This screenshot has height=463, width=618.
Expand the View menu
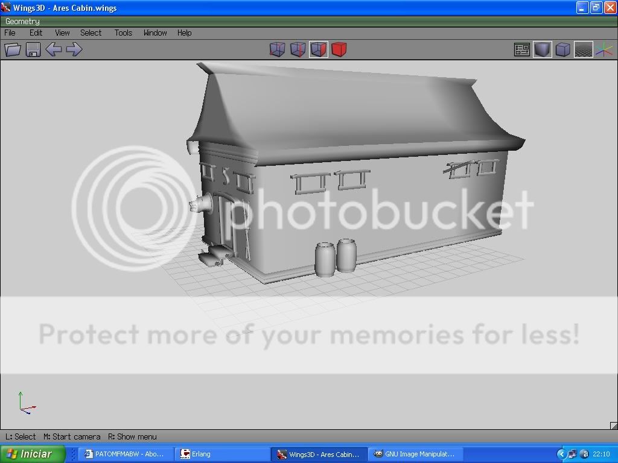62,33
